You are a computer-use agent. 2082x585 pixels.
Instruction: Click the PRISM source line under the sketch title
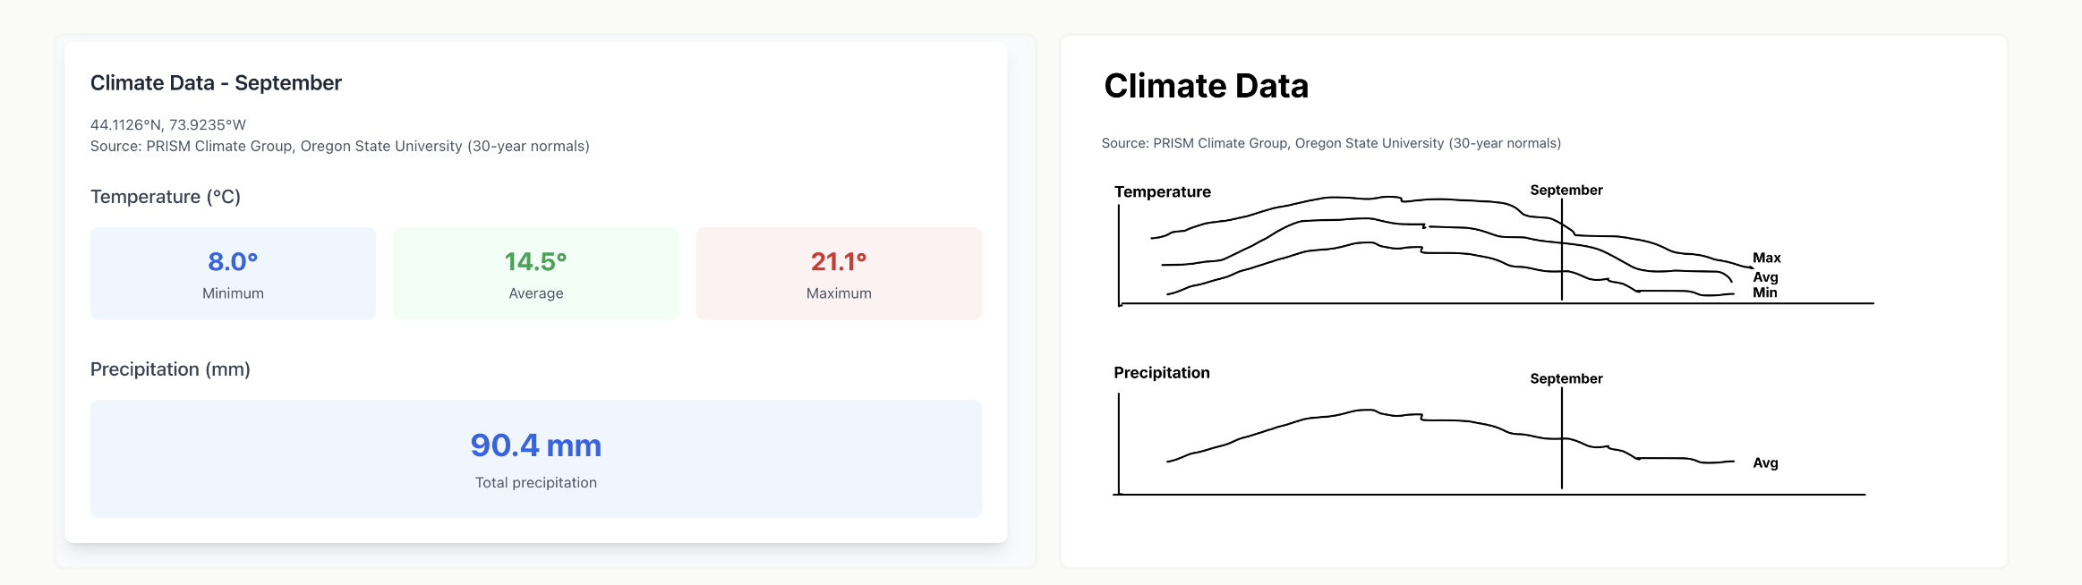pyautogui.click(x=1331, y=143)
